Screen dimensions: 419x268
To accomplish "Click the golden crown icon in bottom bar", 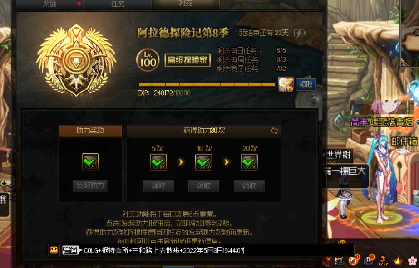I will 398,261.
